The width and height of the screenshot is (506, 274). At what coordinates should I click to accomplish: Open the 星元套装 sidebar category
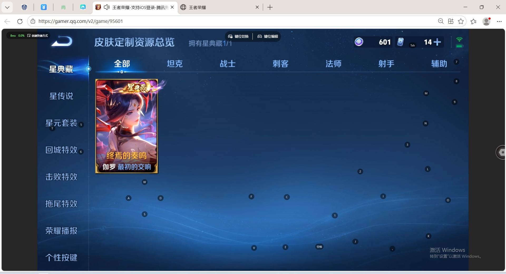[61, 123]
